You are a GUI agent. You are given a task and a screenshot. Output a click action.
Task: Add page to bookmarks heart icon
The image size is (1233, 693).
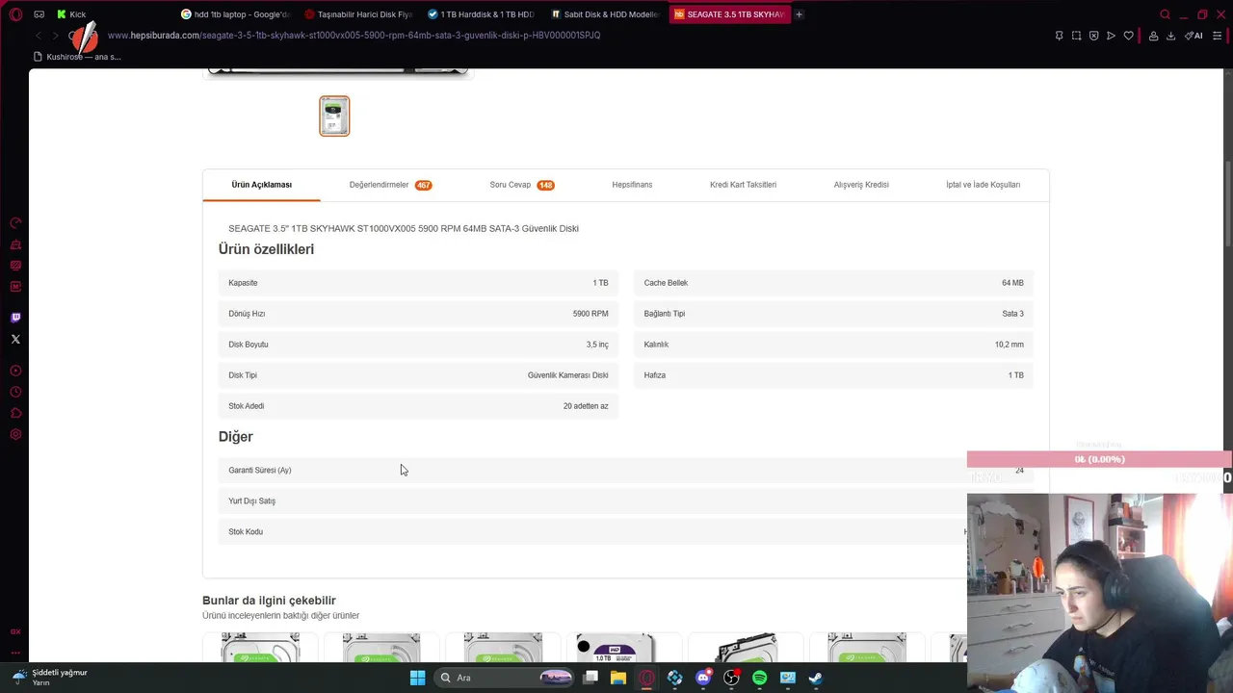[1128, 36]
